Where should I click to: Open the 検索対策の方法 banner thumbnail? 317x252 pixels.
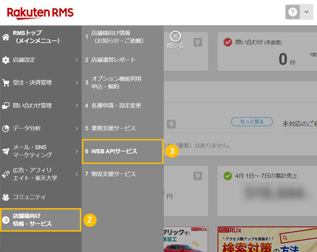click(267, 240)
